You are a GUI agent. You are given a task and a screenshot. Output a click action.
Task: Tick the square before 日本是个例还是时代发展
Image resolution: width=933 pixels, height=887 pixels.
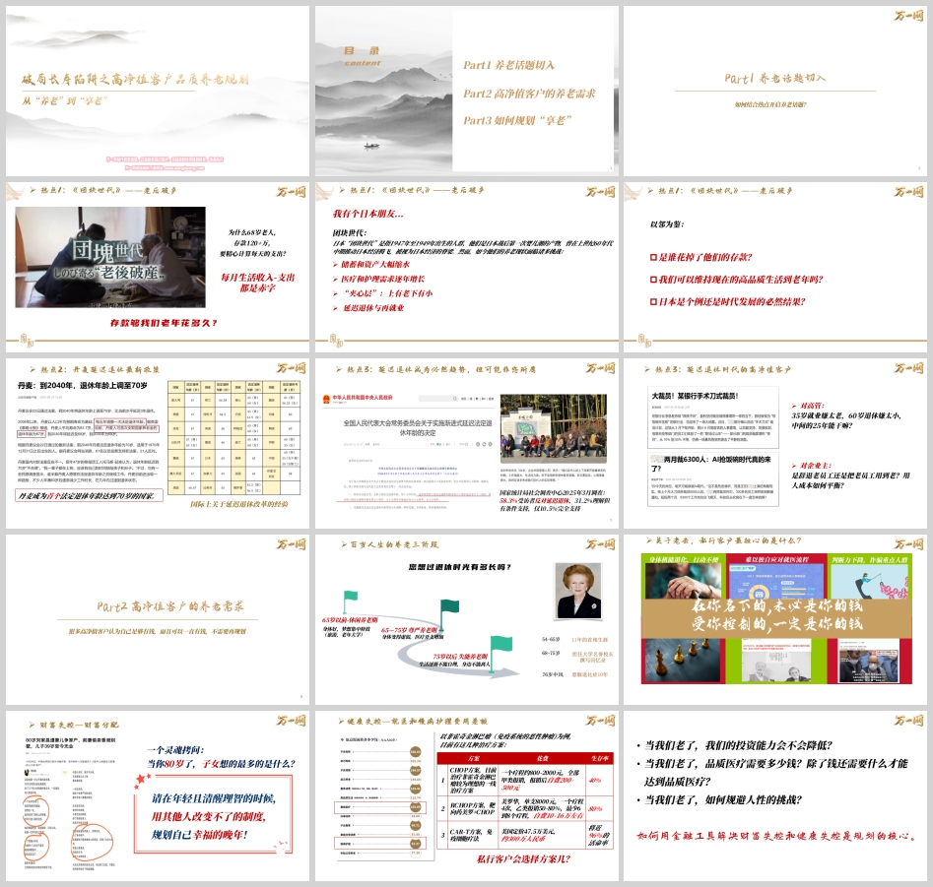pyautogui.click(x=653, y=301)
